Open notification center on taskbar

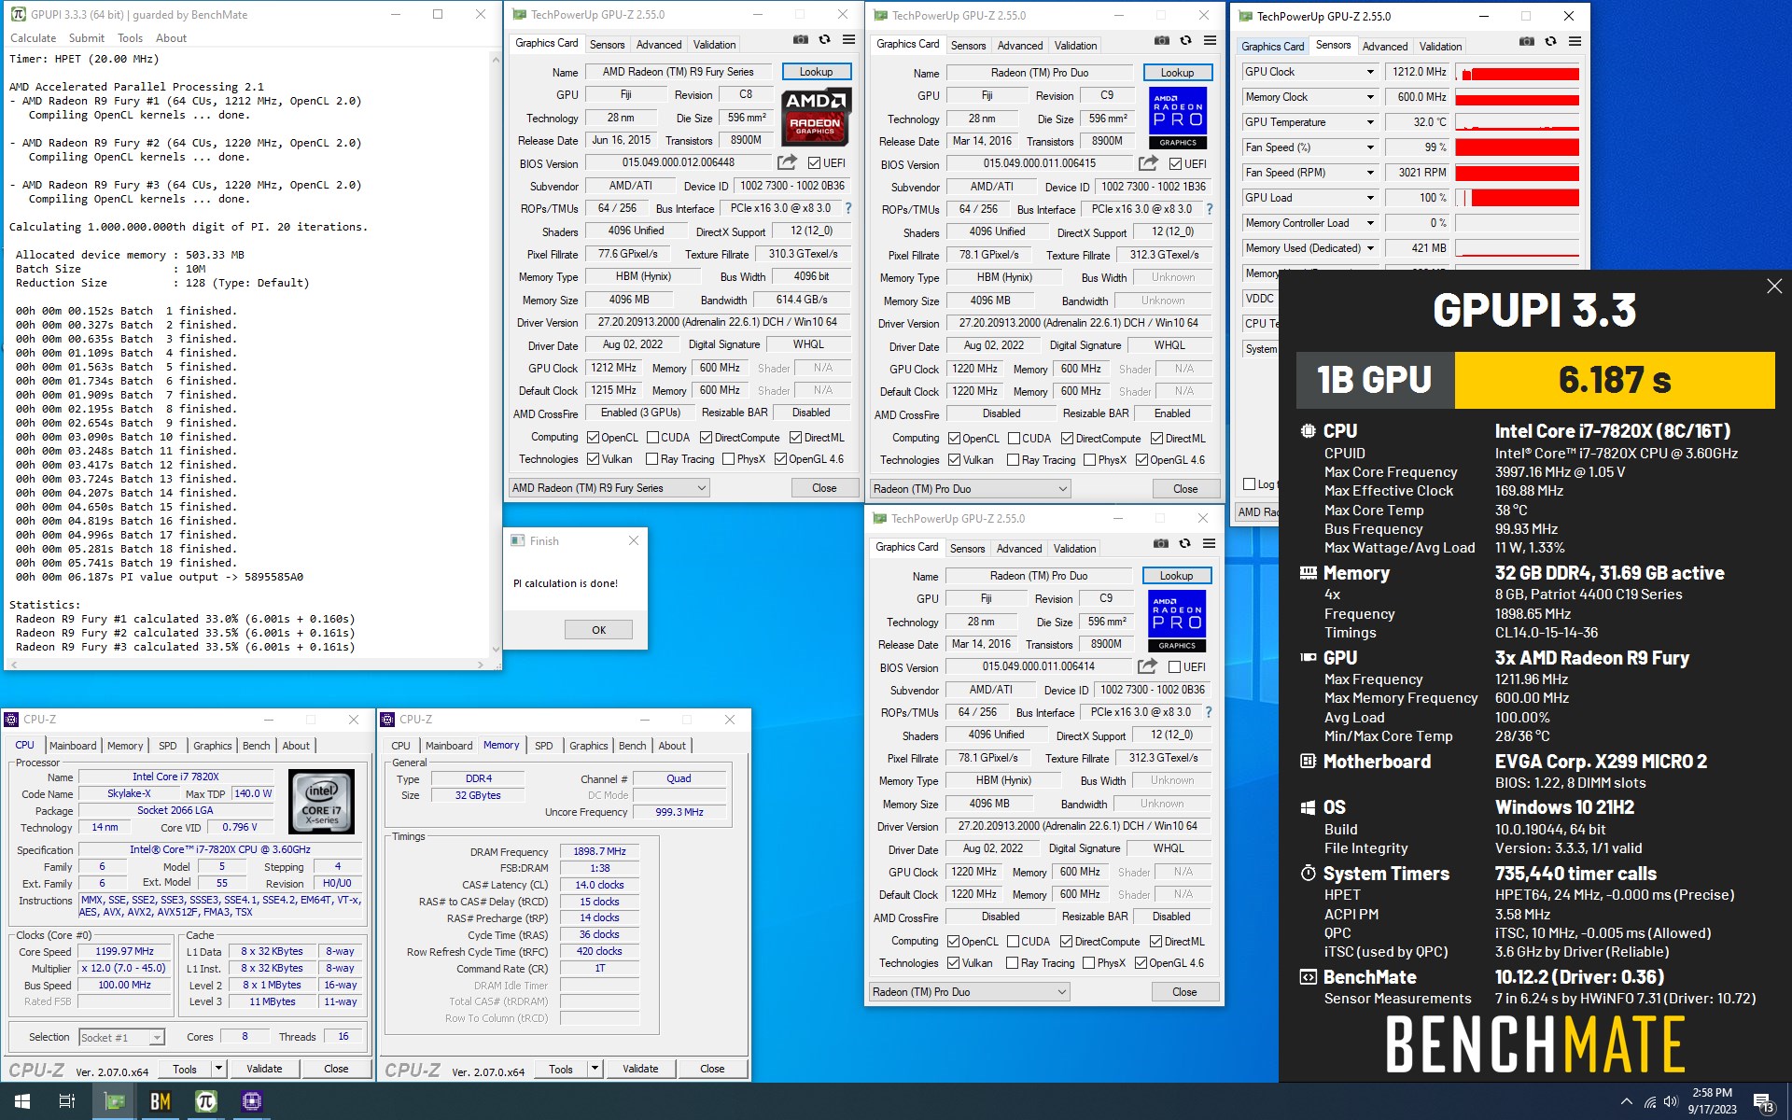1763,1102
